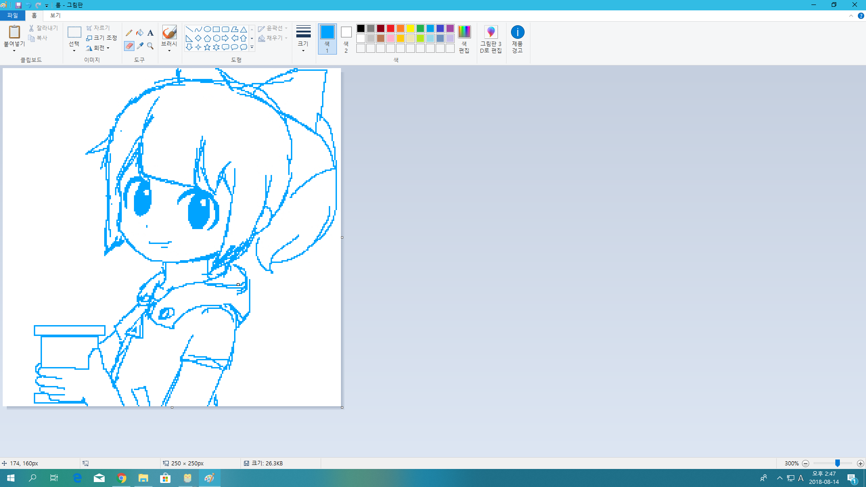Choose the five-point star shape
This screenshot has height=487, width=866.
coord(207,47)
